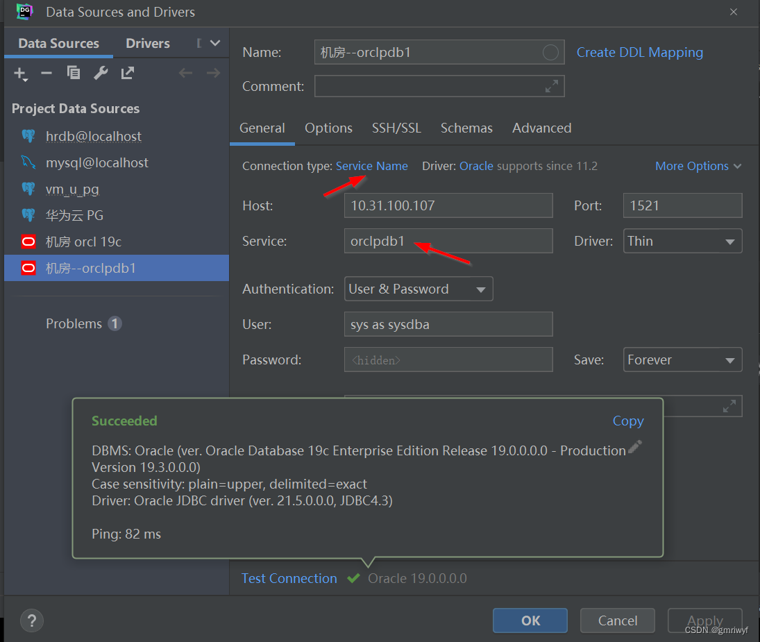Select mysql@localhost data source
The height and width of the screenshot is (642, 760).
click(x=117, y=163)
